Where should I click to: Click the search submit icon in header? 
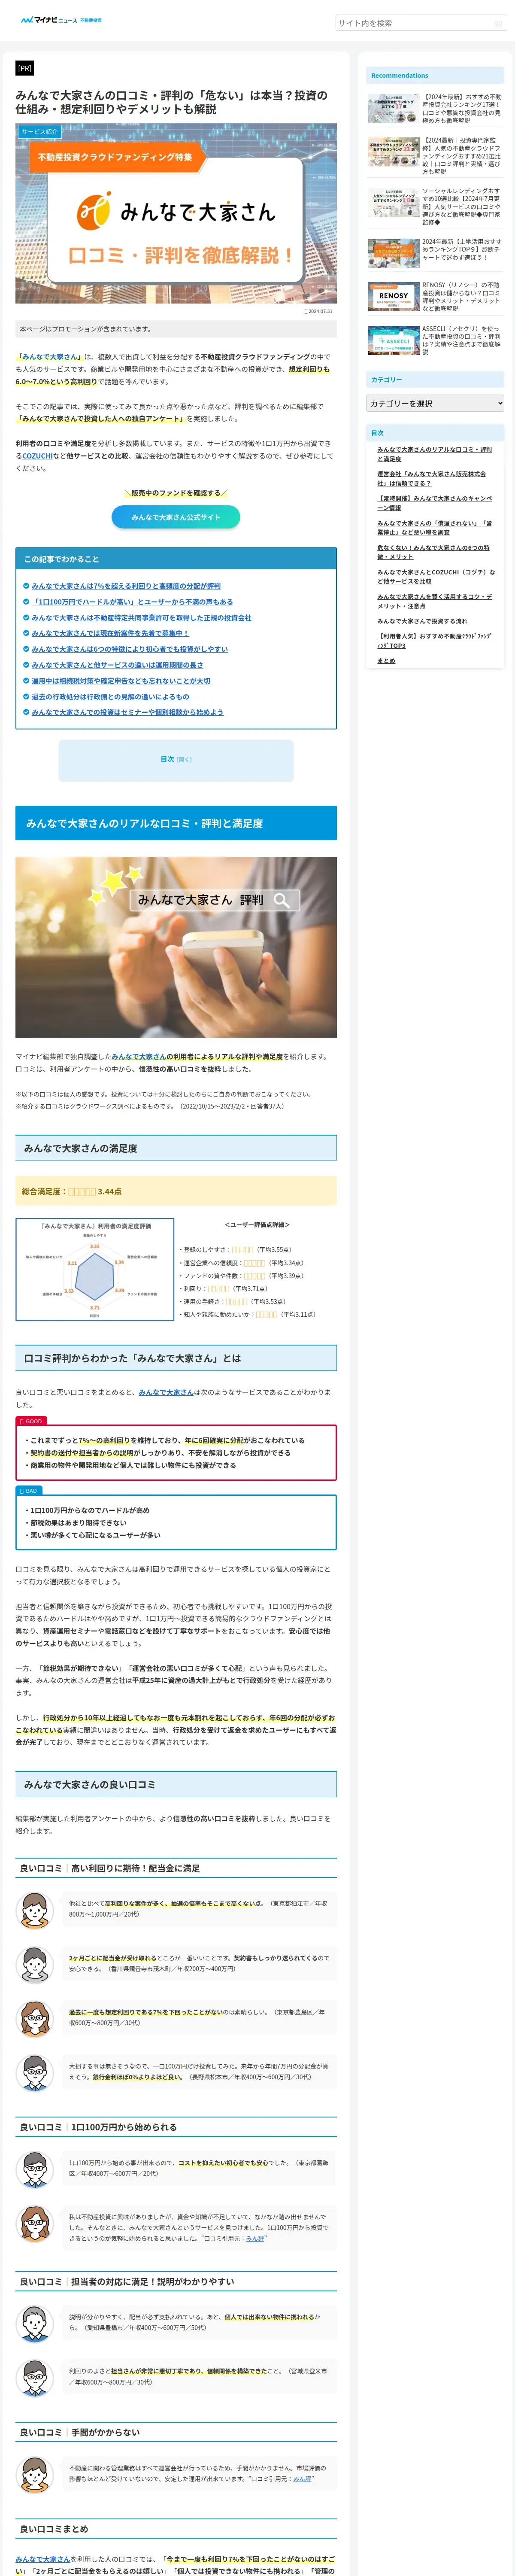point(498,23)
